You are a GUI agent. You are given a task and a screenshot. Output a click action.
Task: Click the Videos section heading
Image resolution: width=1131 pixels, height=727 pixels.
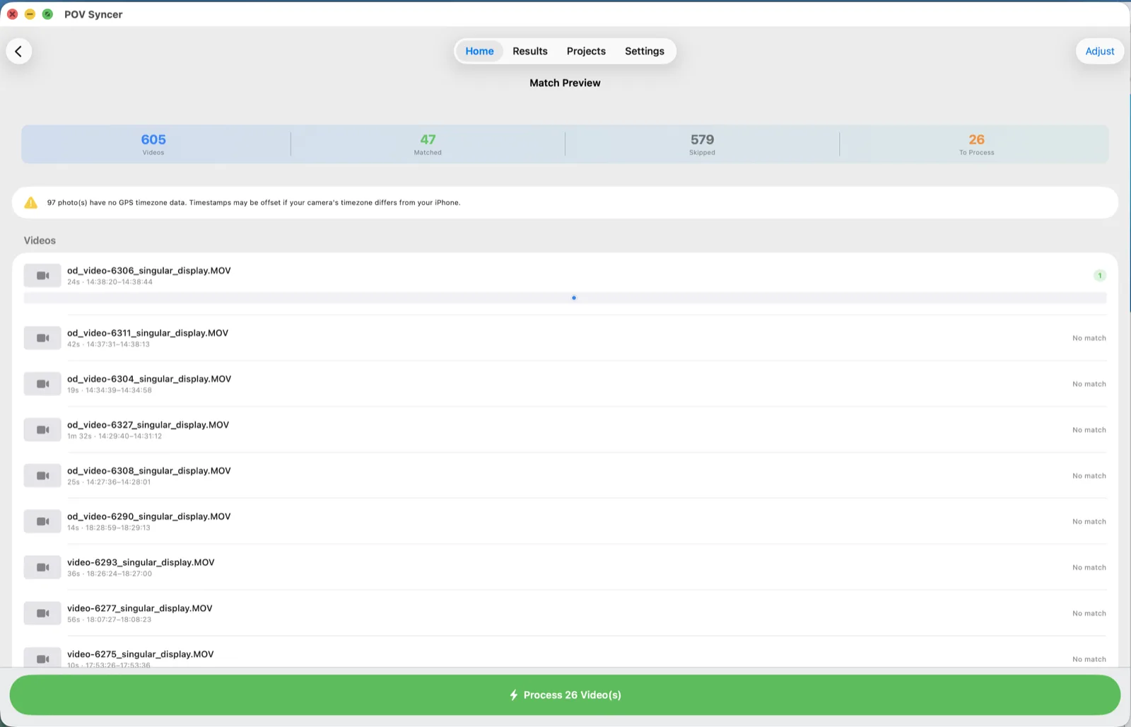[40, 240]
